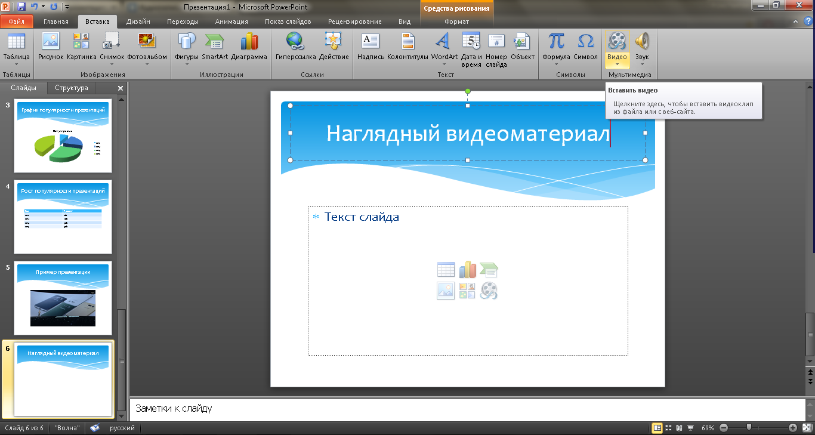Switch to the Структура outline tab

click(x=72, y=88)
